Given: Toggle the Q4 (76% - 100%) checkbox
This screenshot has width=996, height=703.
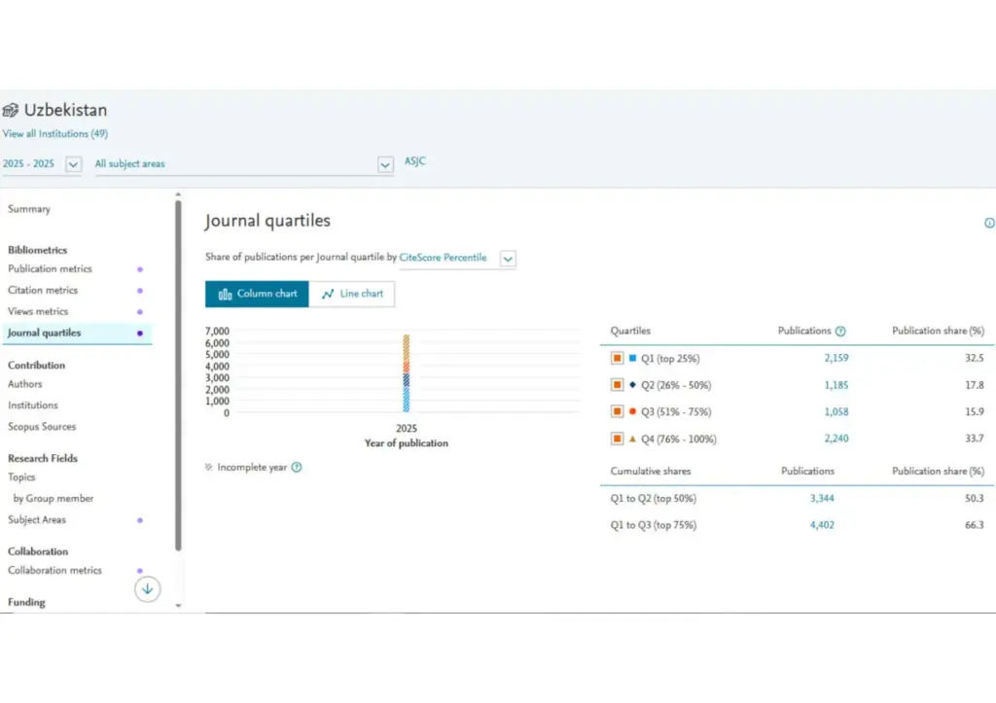Looking at the screenshot, I should click(x=617, y=439).
